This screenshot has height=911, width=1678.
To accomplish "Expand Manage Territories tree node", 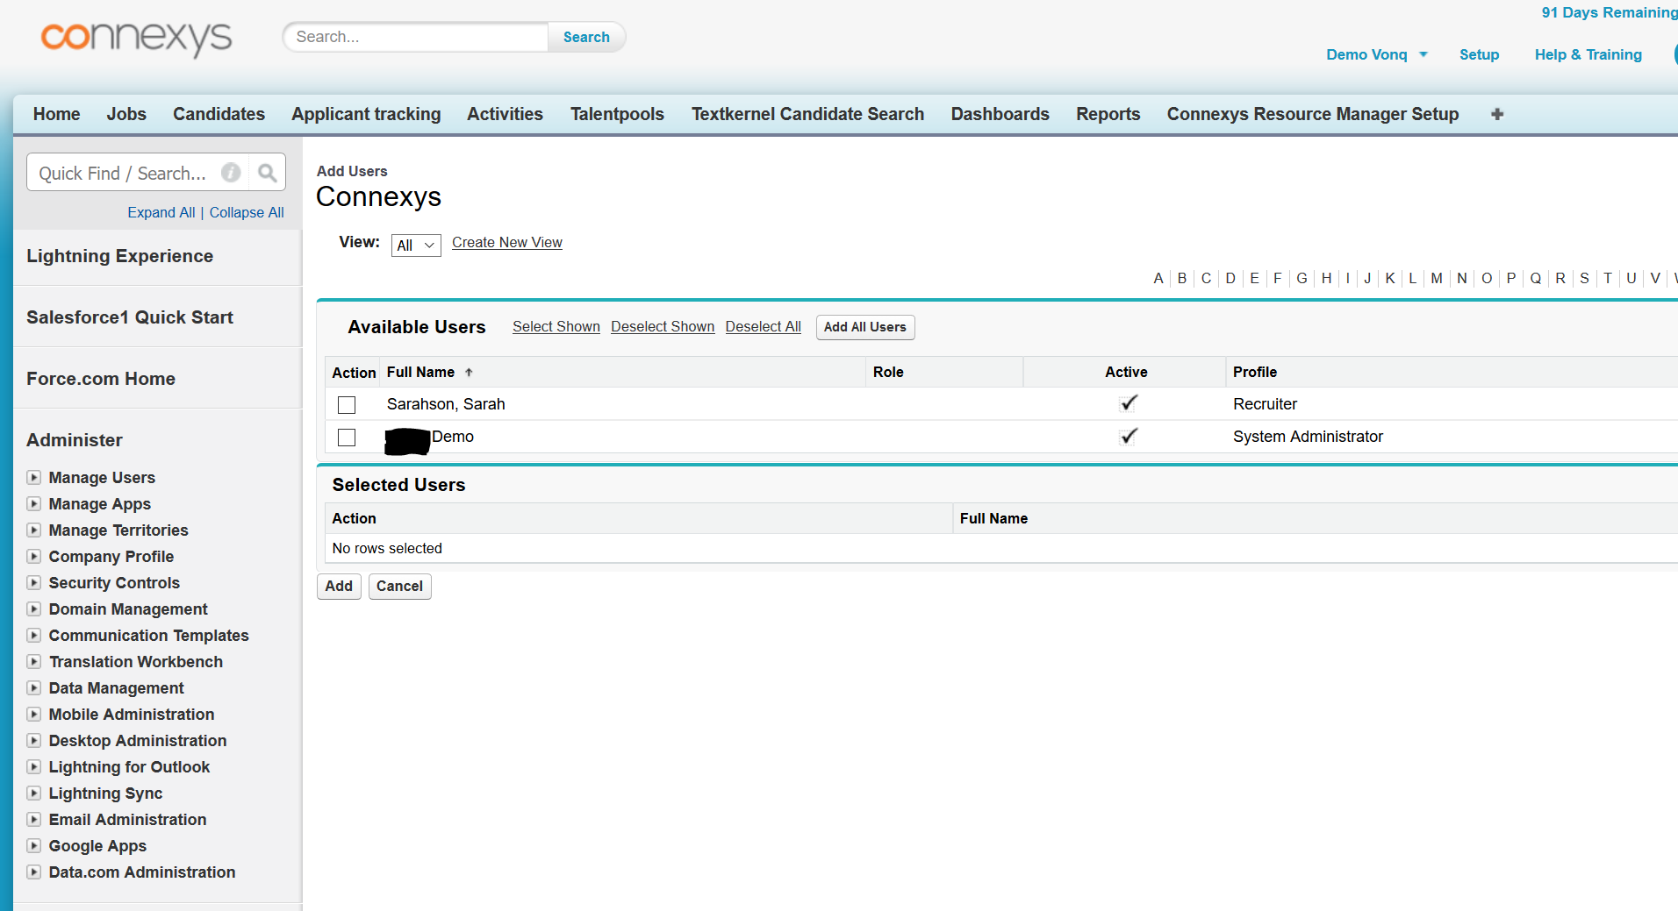I will click(x=34, y=530).
